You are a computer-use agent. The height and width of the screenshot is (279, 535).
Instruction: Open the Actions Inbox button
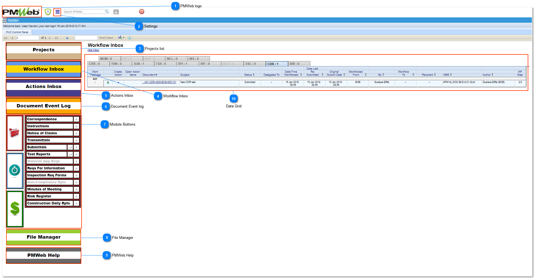coord(44,88)
